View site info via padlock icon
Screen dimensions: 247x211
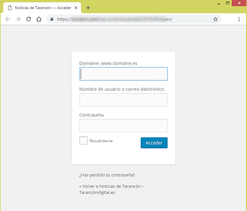[x=51, y=19]
